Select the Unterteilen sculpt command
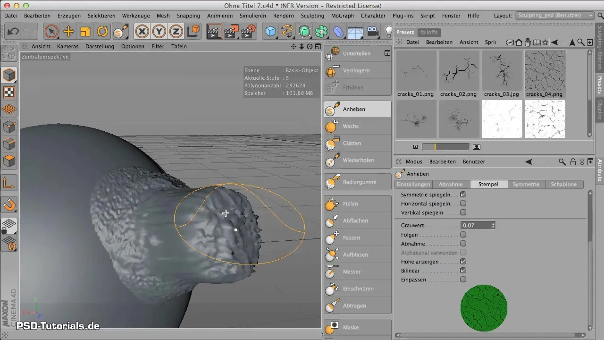The width and height of the screenshot is (604, 340). pos(358,53)
